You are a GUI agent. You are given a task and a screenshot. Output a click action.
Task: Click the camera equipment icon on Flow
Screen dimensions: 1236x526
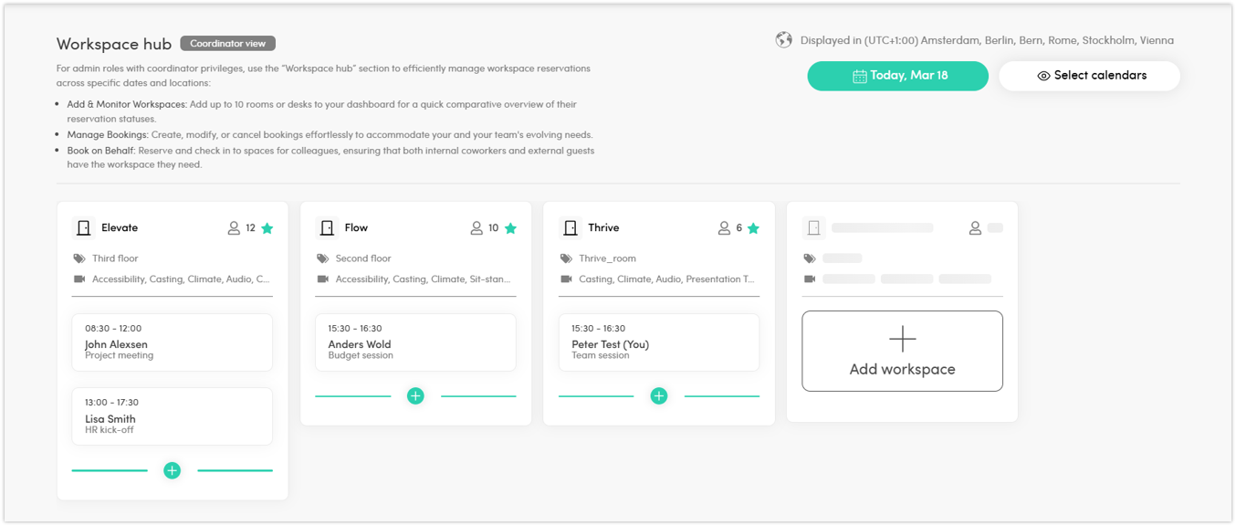(322, 279)
